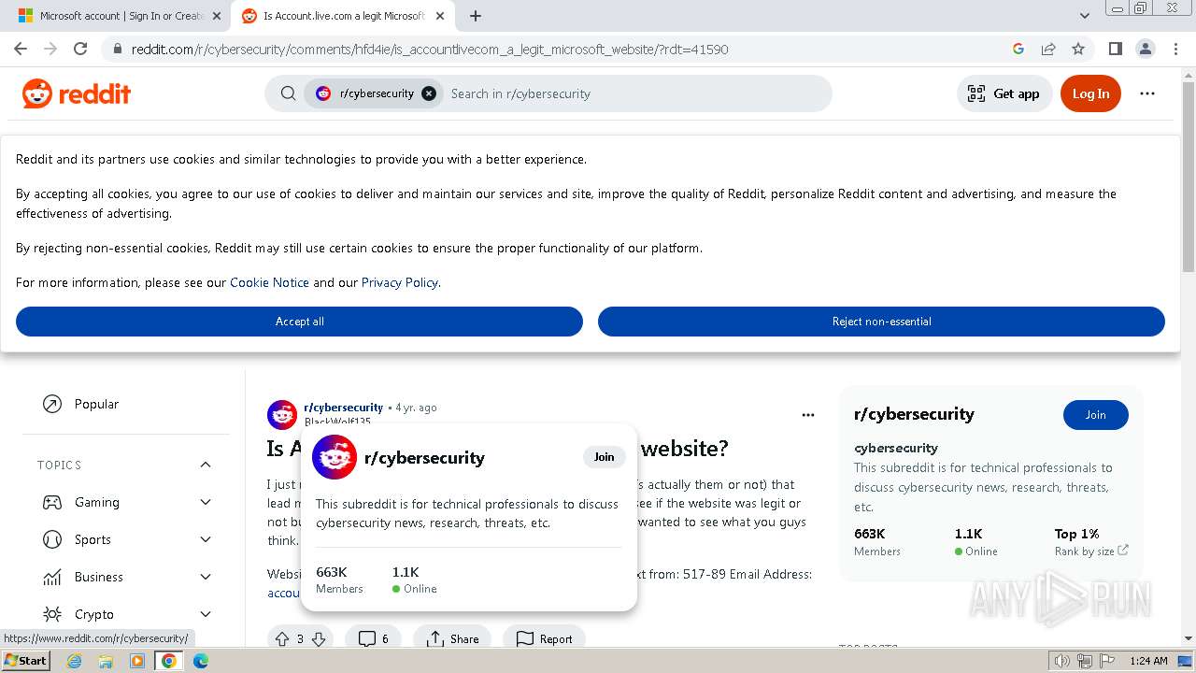Open the Chrome profile avatar

[1145, 49]
